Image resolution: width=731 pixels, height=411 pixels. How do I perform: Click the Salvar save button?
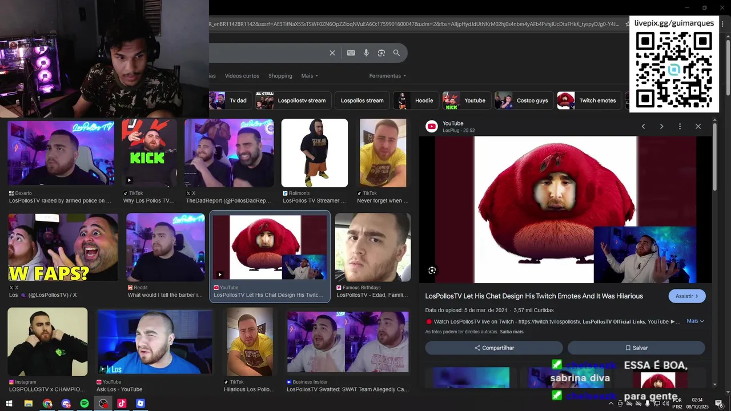(636, 348)
